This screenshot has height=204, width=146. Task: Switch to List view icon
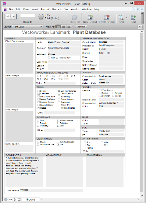[x=63, y=27]
